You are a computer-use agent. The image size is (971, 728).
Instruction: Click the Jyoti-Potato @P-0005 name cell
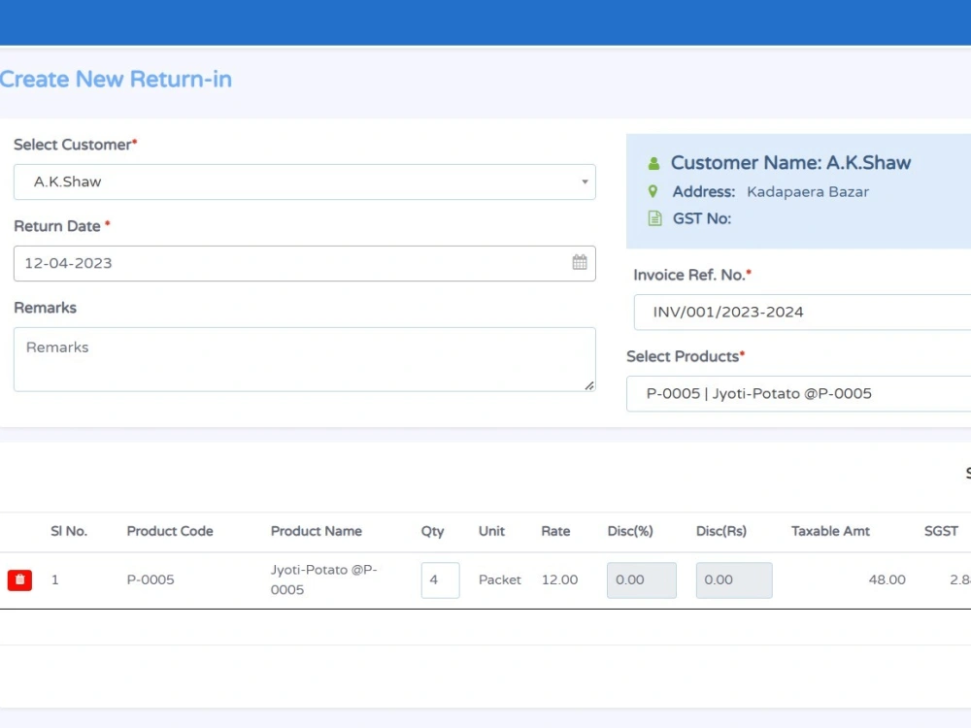[324, 579]
